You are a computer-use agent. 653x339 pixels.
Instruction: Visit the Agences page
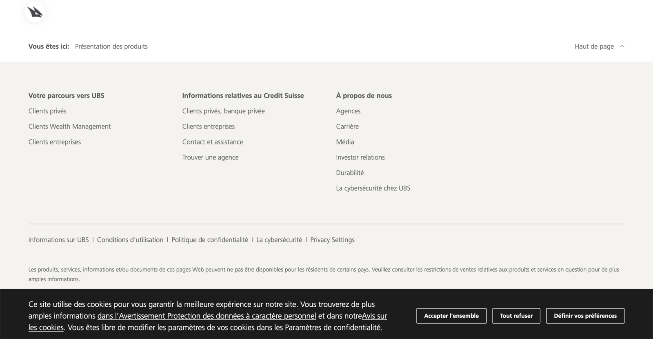click(x=348, y=111)
